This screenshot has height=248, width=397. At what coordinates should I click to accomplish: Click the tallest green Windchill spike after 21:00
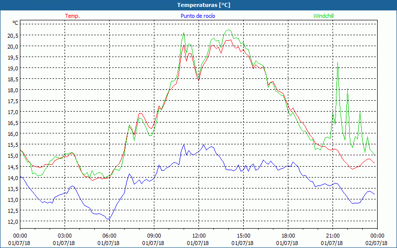[338, 62]
